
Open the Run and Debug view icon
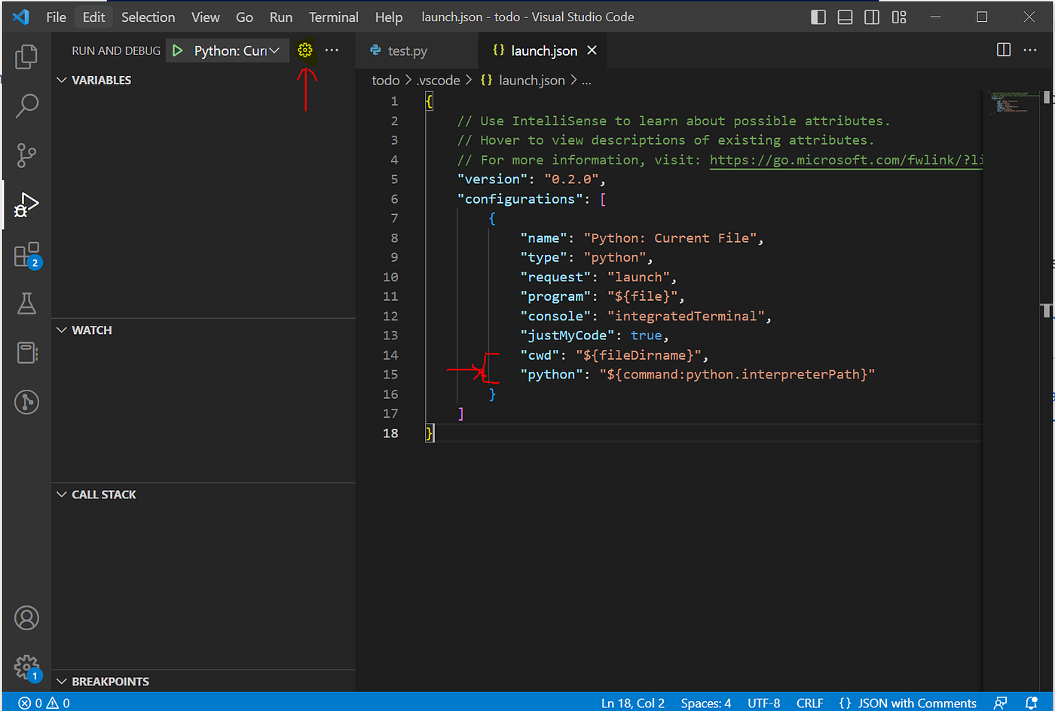[x=26, y=205]
